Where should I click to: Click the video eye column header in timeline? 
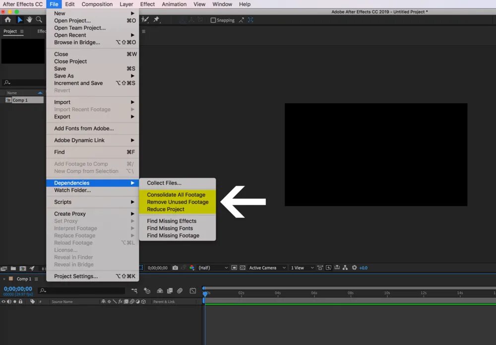click(x=3, y=302)
